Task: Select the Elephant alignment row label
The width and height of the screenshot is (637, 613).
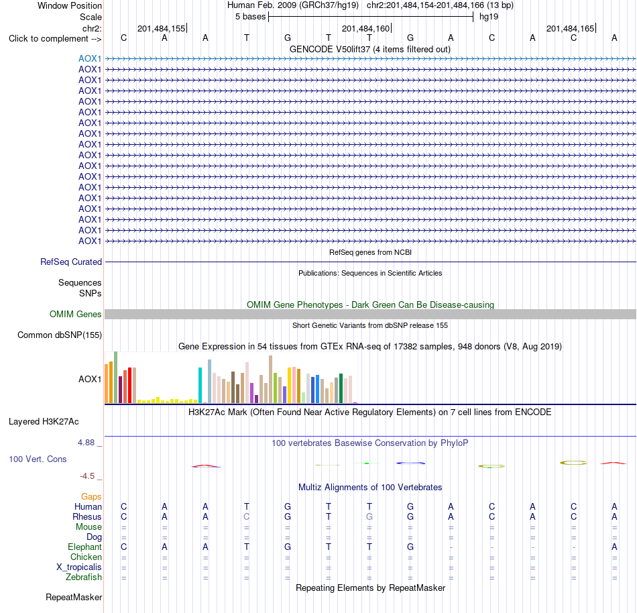Action: pos(85,547)
